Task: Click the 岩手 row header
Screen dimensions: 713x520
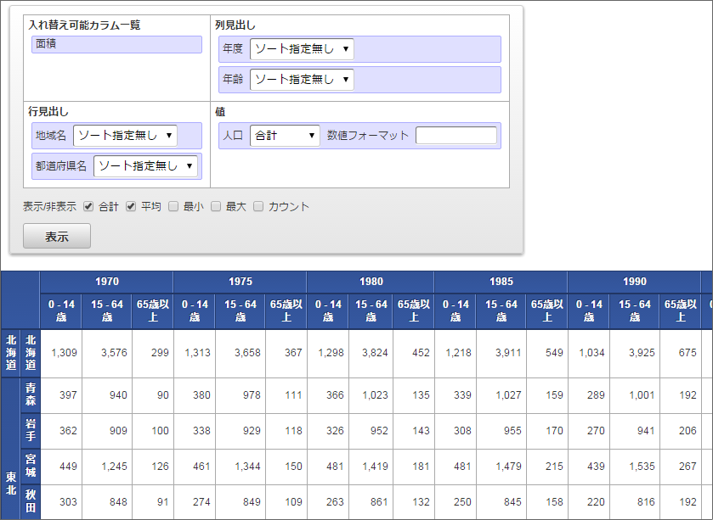Action: click(x=31, y=431)
